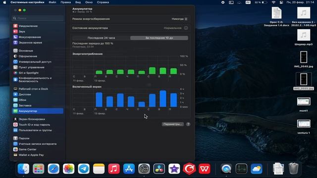This screenshot has width=317, height=178.
Task: Open Notes app in the Dock
Action: click(99, 169)
